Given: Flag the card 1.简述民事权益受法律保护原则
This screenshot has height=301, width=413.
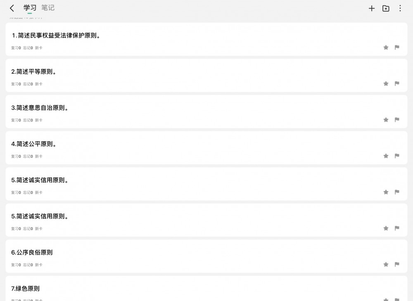Looking at the screenshot, I should pyautogui.click(x=396, y=47).
